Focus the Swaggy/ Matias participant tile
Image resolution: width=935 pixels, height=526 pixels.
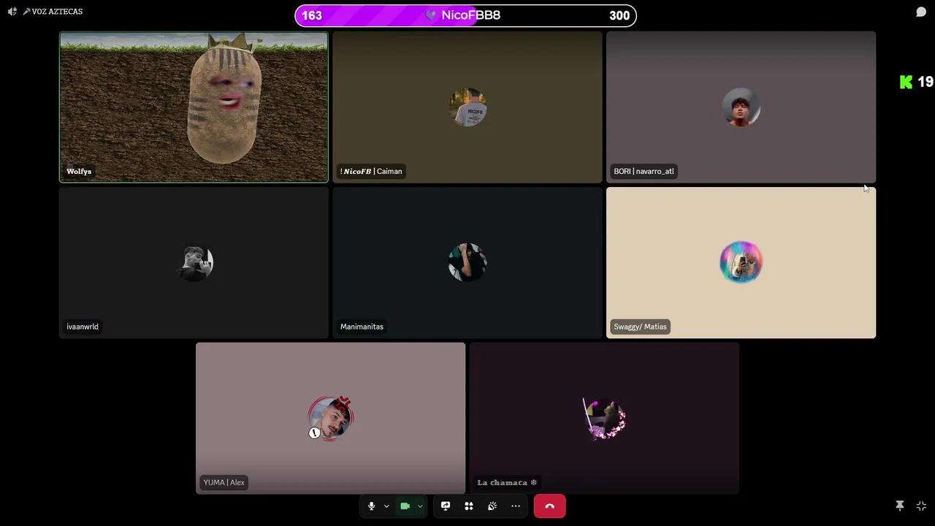pos(741,262)
